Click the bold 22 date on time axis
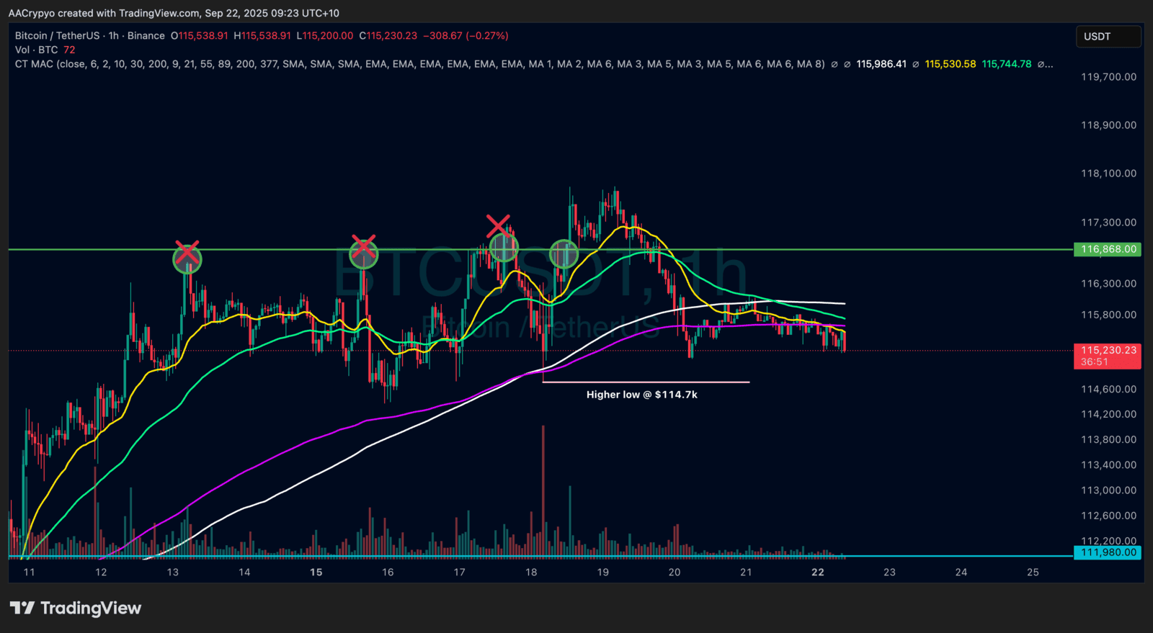 point(817,572)
